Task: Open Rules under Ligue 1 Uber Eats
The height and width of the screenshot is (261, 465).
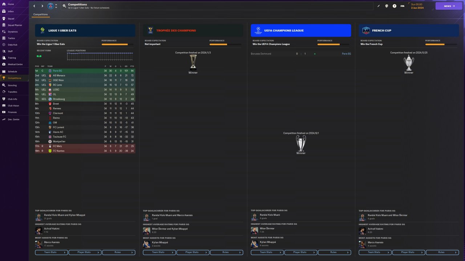Action: coord(119,252)
